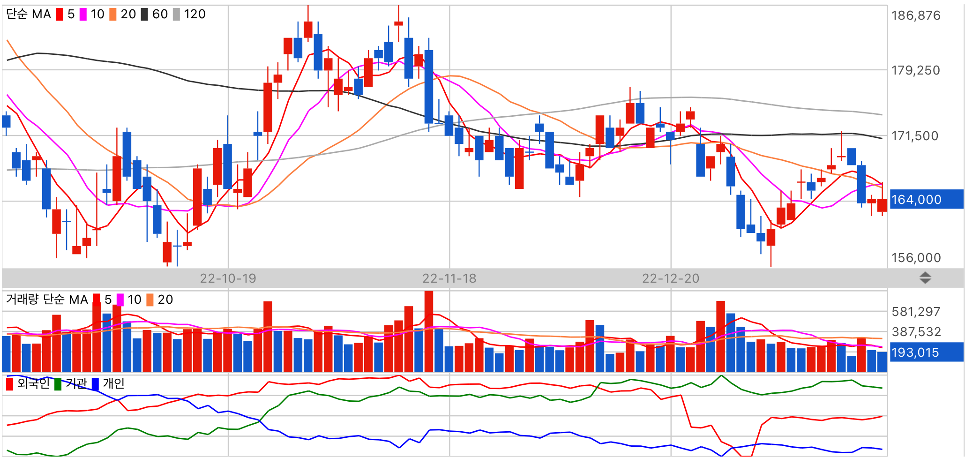
Task: Click the 22-11-18 date label
Action: pyautogui.click(x=449, y=278)
